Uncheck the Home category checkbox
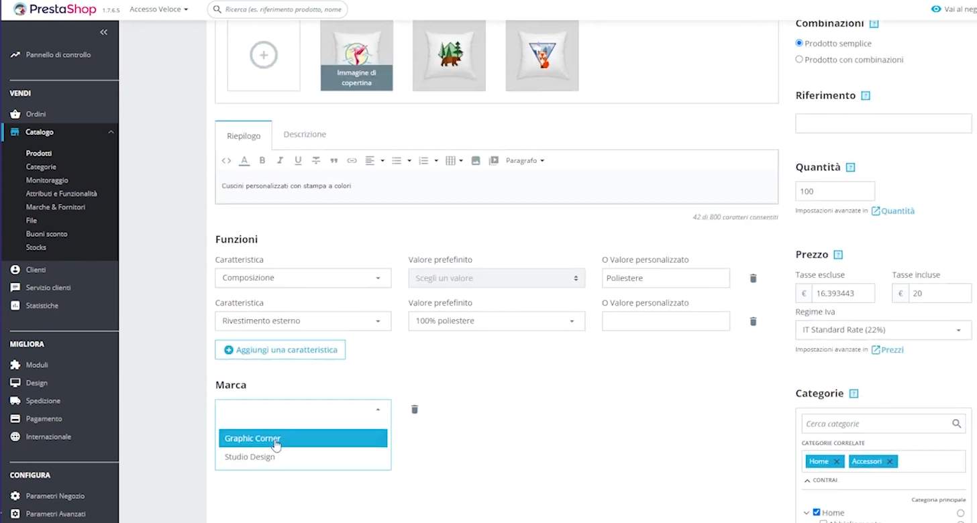The width and height of the screenshot is (977, 523). pos(817,512)
